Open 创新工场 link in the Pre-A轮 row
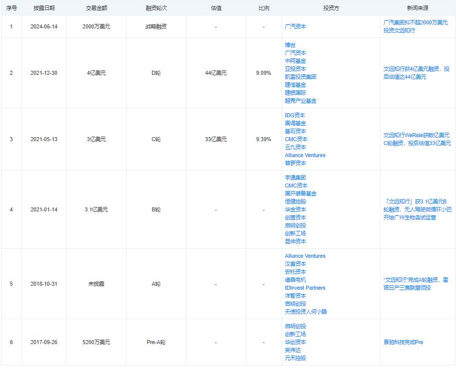The image size is (456, 368). pos(295,334)
